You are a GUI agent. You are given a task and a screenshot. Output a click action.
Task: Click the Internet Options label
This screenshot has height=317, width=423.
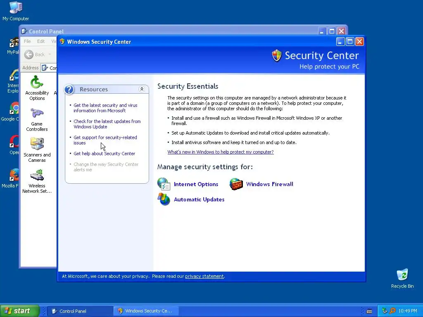click(x=196, y=184)
